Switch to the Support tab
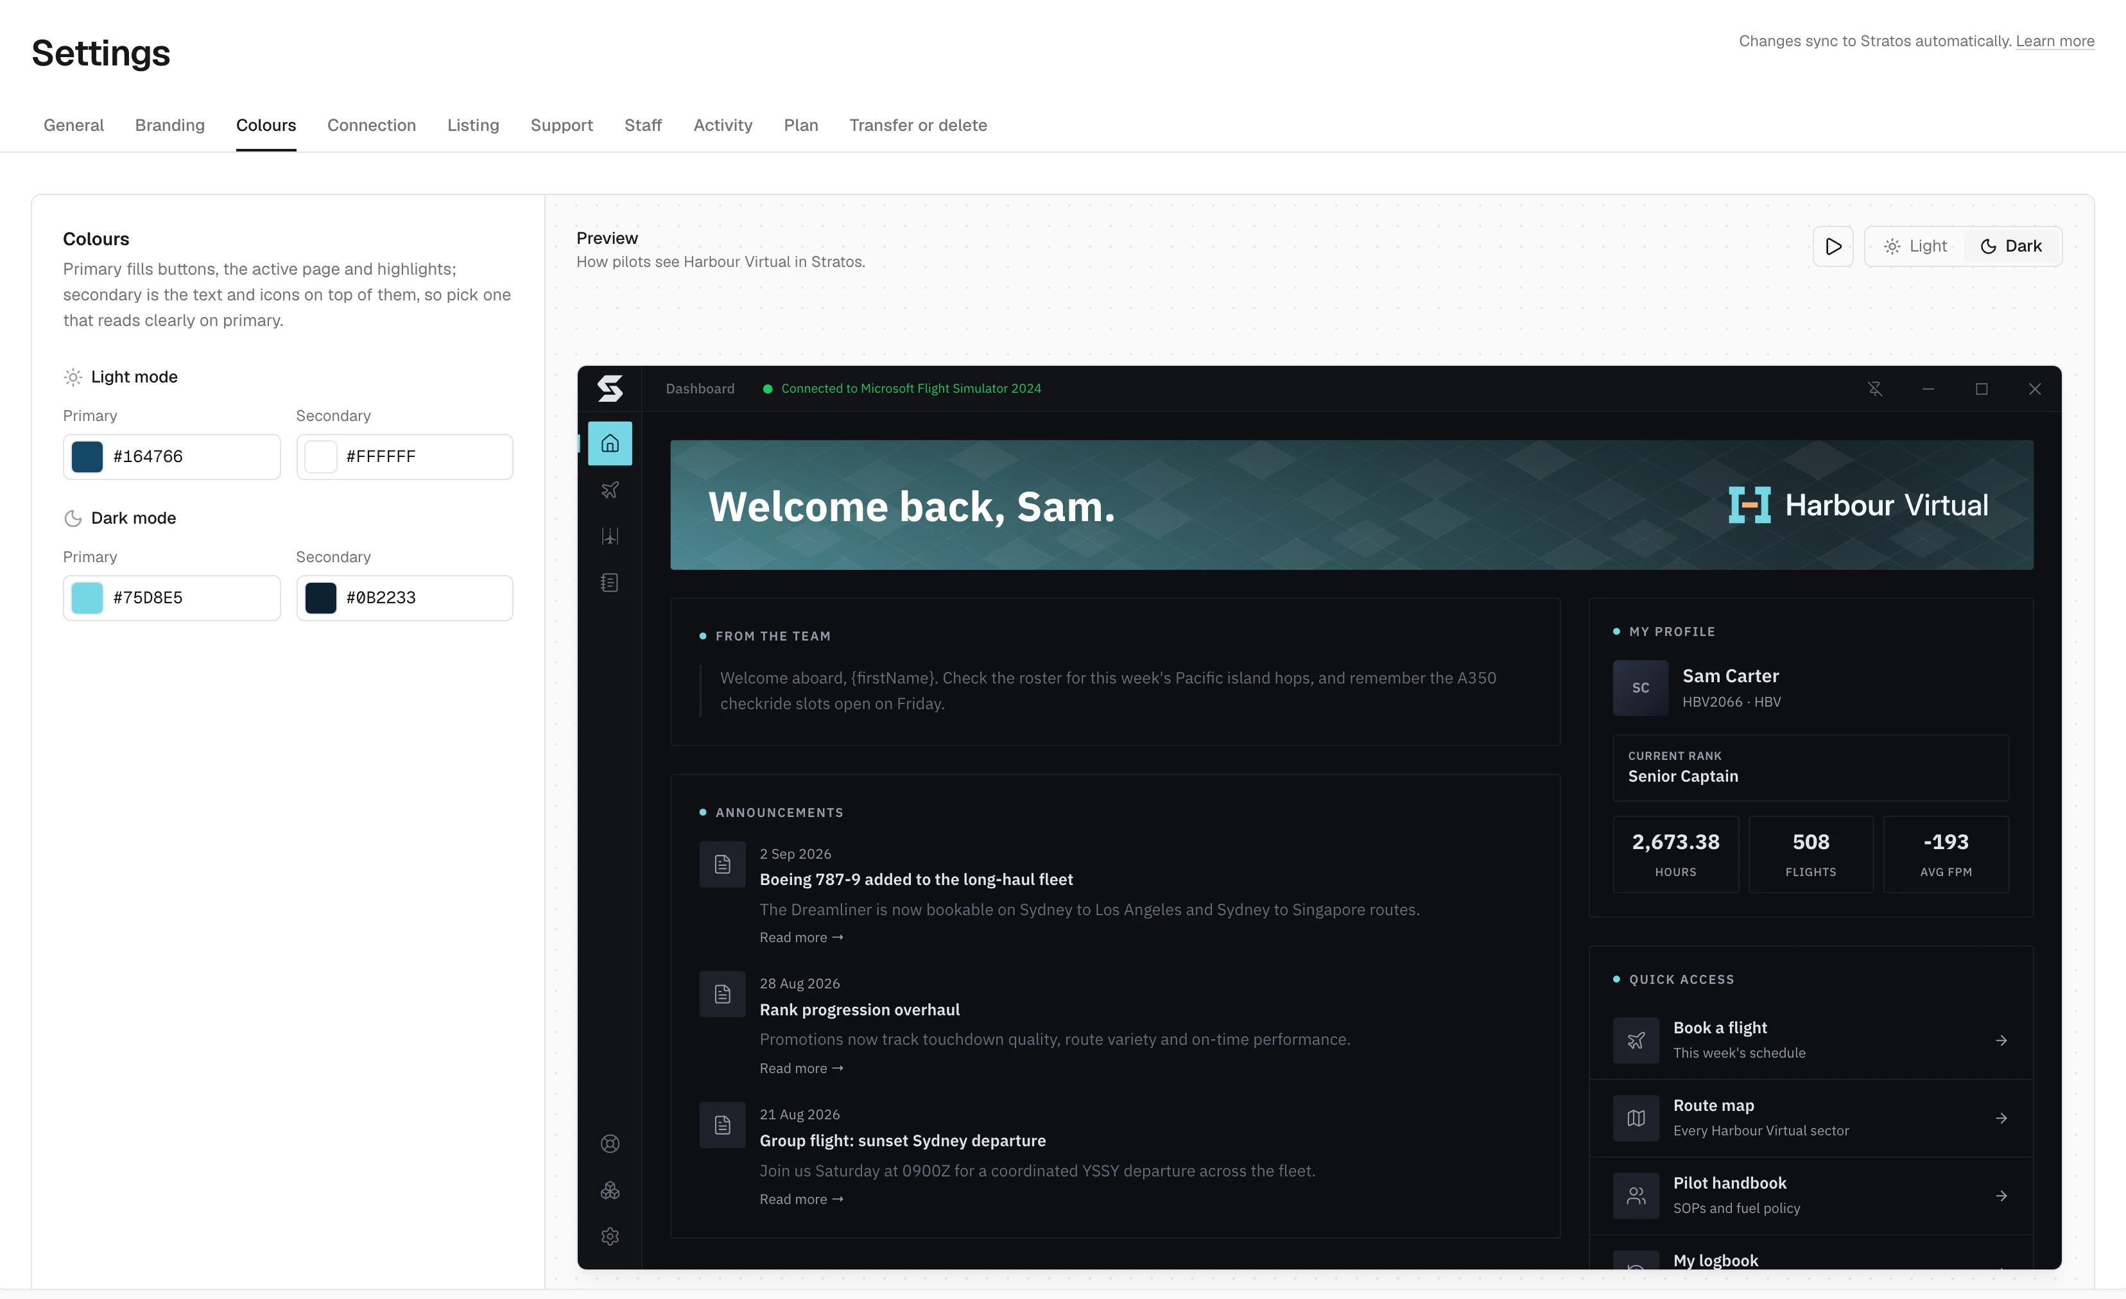The width and height of the screenshot is (2126, 1299). click(562, 125)
